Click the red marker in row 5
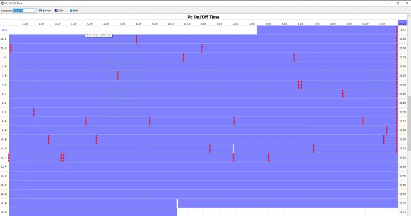Image resolution: width=411 pixels, height=216 pixels. click(x=343, y=94)
